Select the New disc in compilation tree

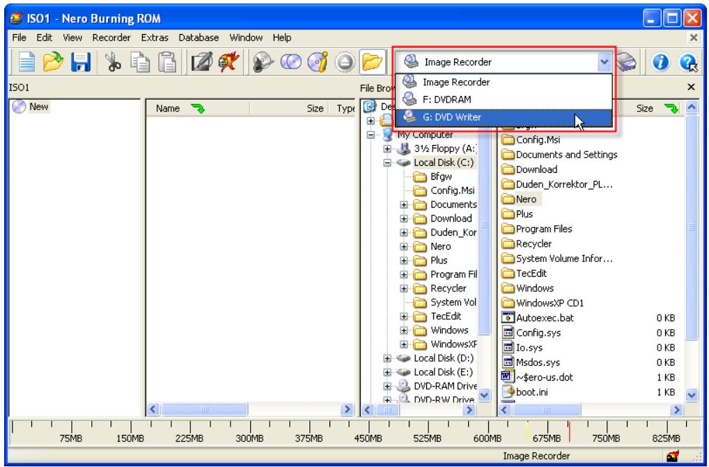38,107
